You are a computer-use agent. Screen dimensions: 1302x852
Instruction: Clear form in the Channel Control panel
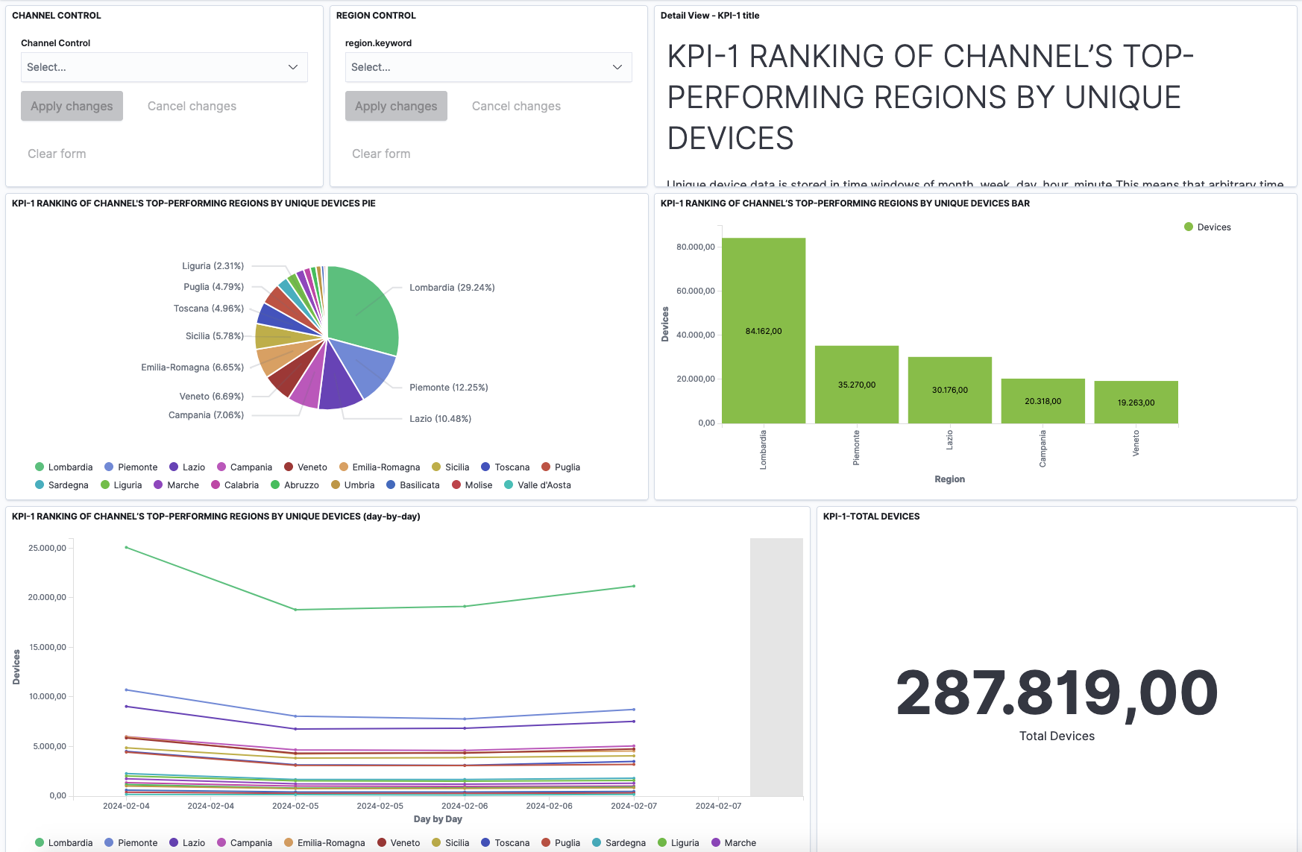(57, 154)
